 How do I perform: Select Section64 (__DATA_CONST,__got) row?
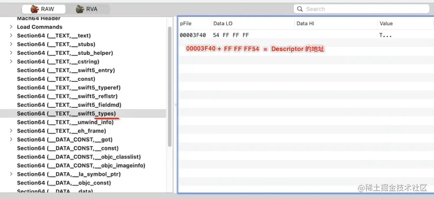[x=83, y=139]
